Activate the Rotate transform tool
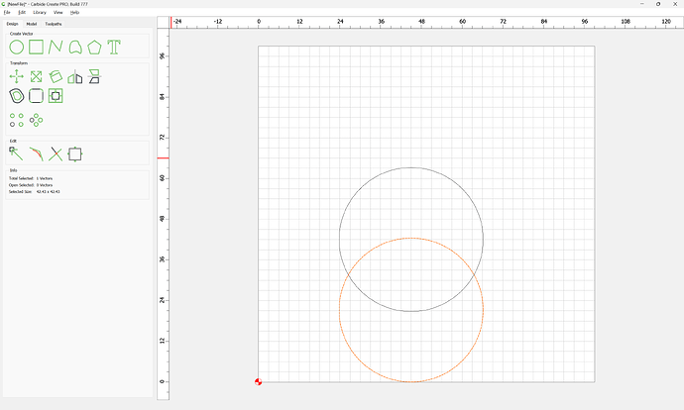 pyautogui.click(x=56, y=76)
